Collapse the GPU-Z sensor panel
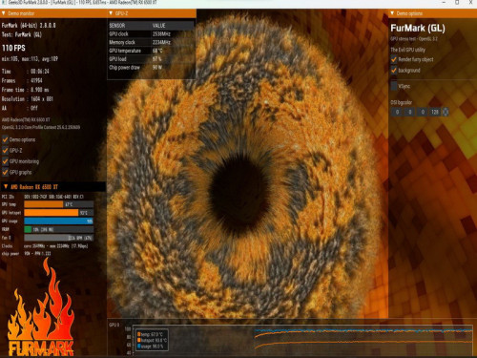The image size is (477, 358). click(x=111, y=13)
